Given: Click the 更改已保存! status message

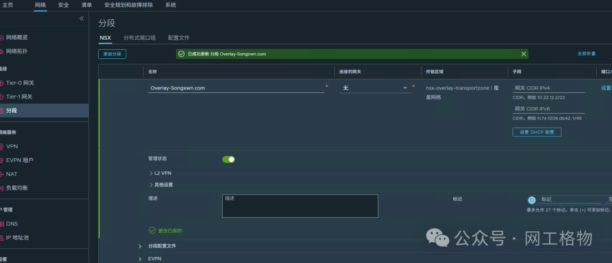Looking at the screenshot, I should [170, 231].
